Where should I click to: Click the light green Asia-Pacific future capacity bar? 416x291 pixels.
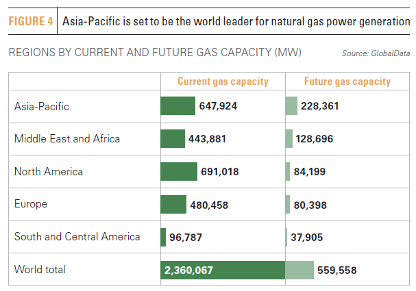coord(291,106)
